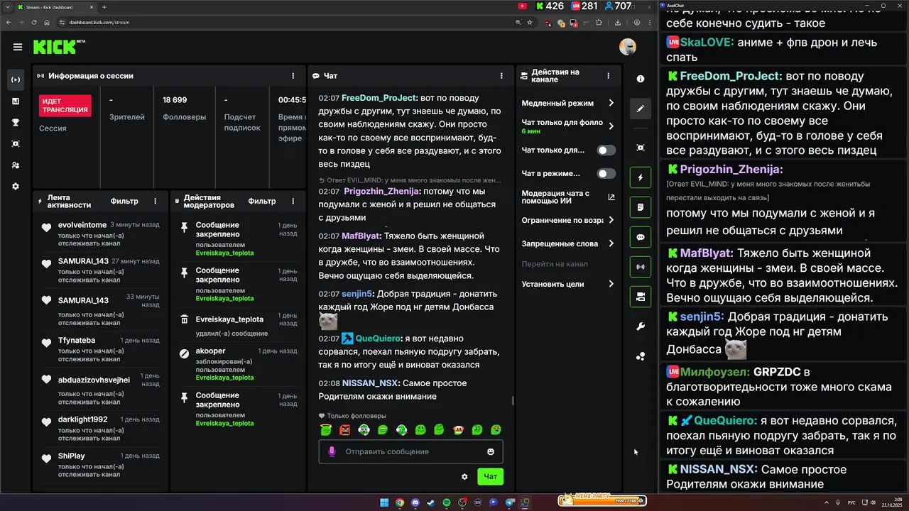Click the broadcast signal widget icon on right rail
Screen dimensions: 909x511
pyautogui.click(x=641, y=267)
